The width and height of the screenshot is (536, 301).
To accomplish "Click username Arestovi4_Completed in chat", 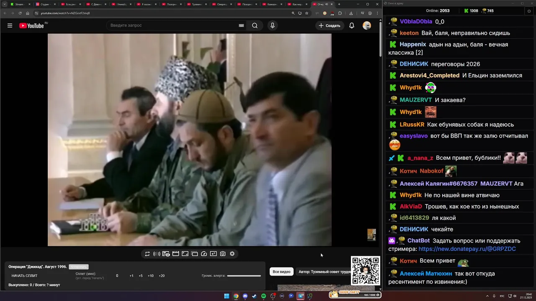I will [x=430, y=76].
